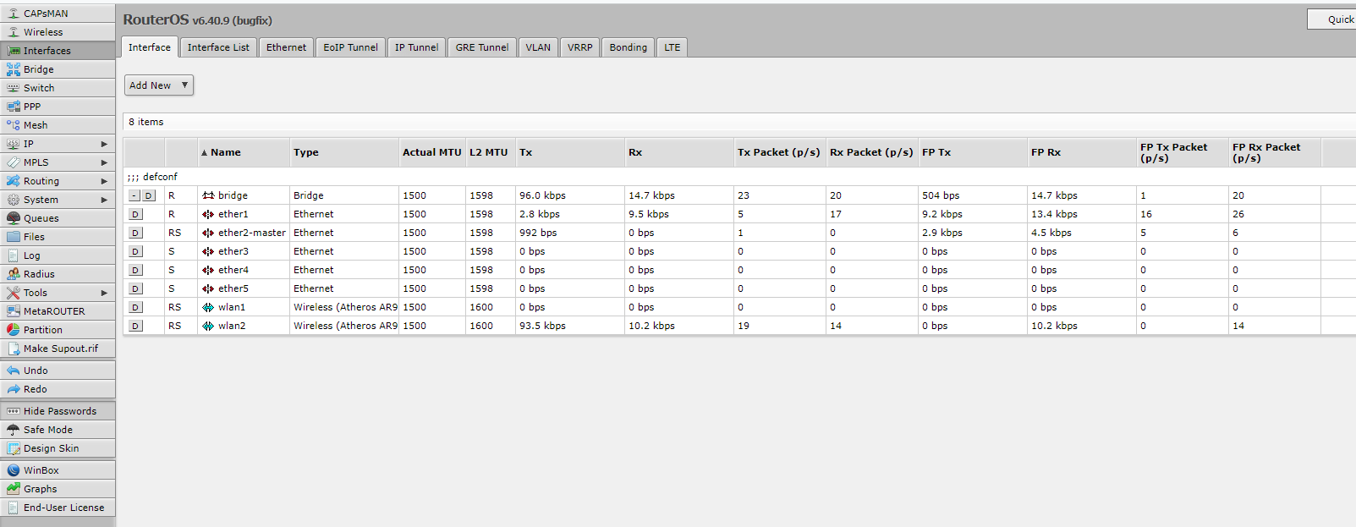Viewport: 1356px width, 527px height.
Task: Toggle the D disable button for ether1
Action: coord(135,214)
